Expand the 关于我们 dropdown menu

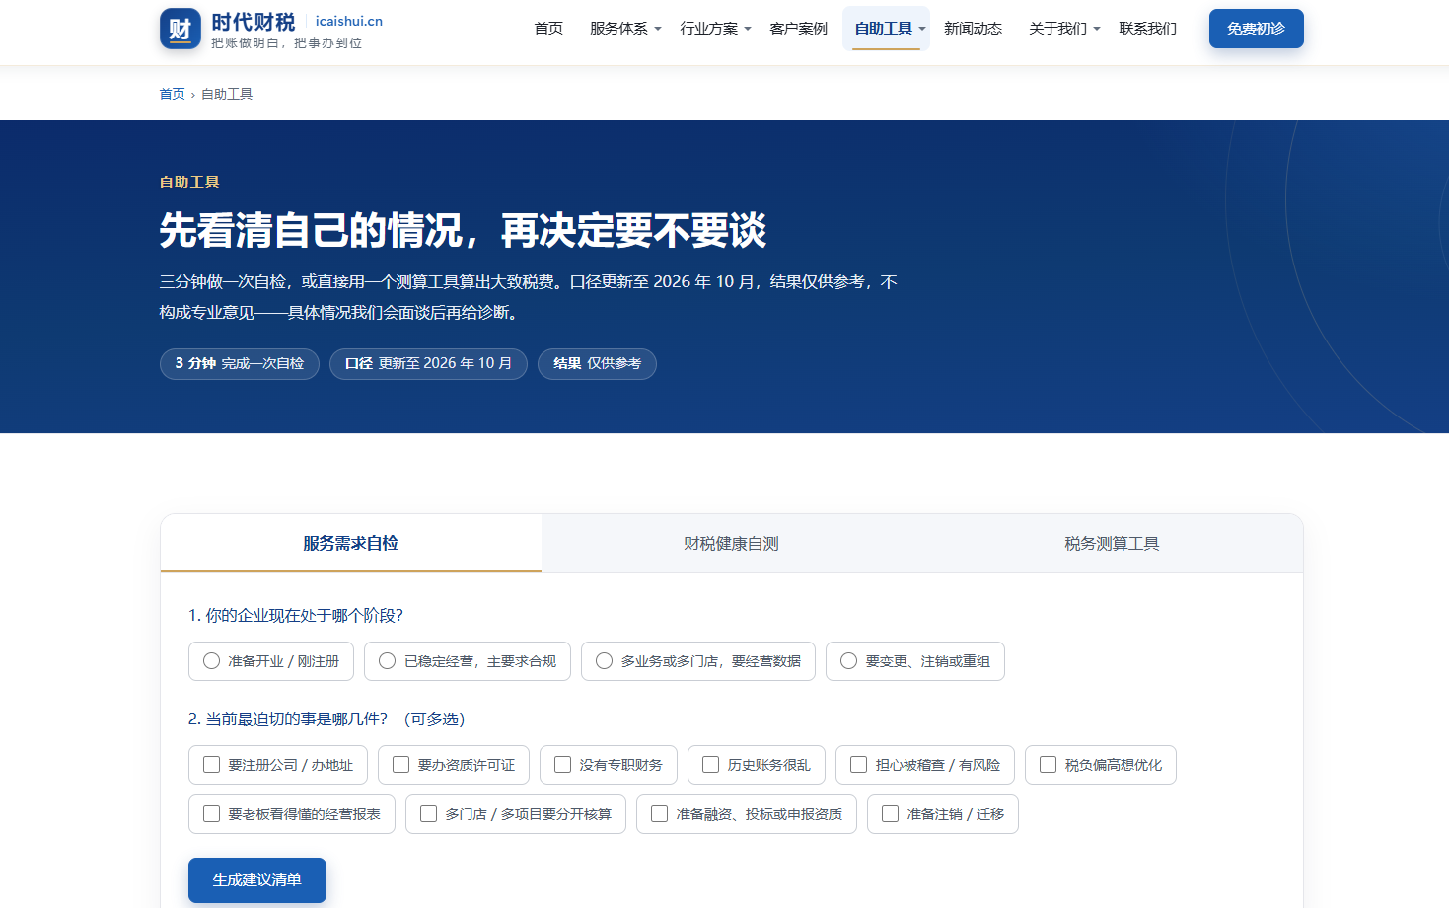tap(1064, 29)
